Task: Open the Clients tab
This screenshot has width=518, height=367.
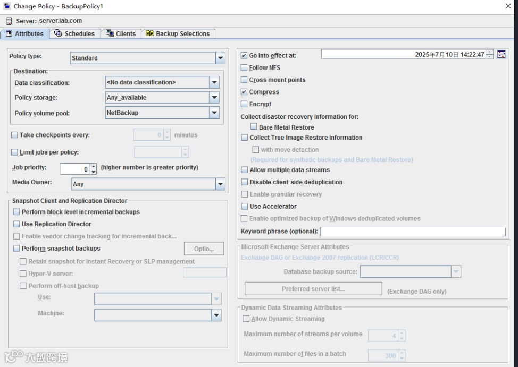Action: click(121, 33)
